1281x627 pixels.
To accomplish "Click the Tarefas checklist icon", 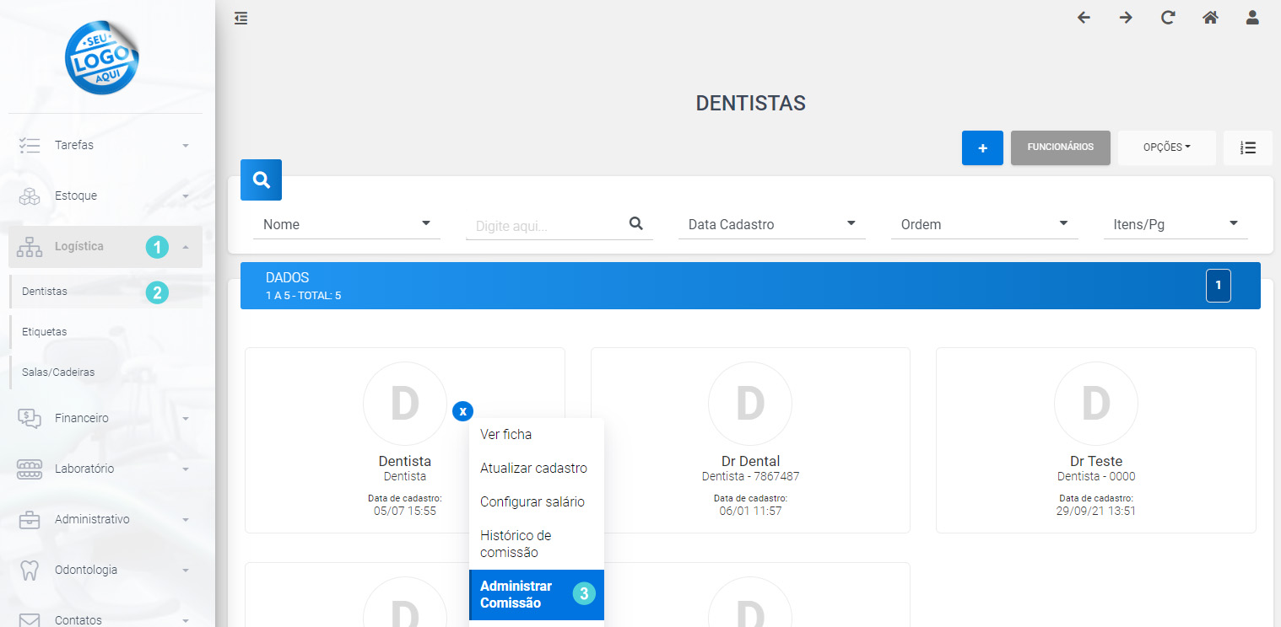I will click(30, 145).
